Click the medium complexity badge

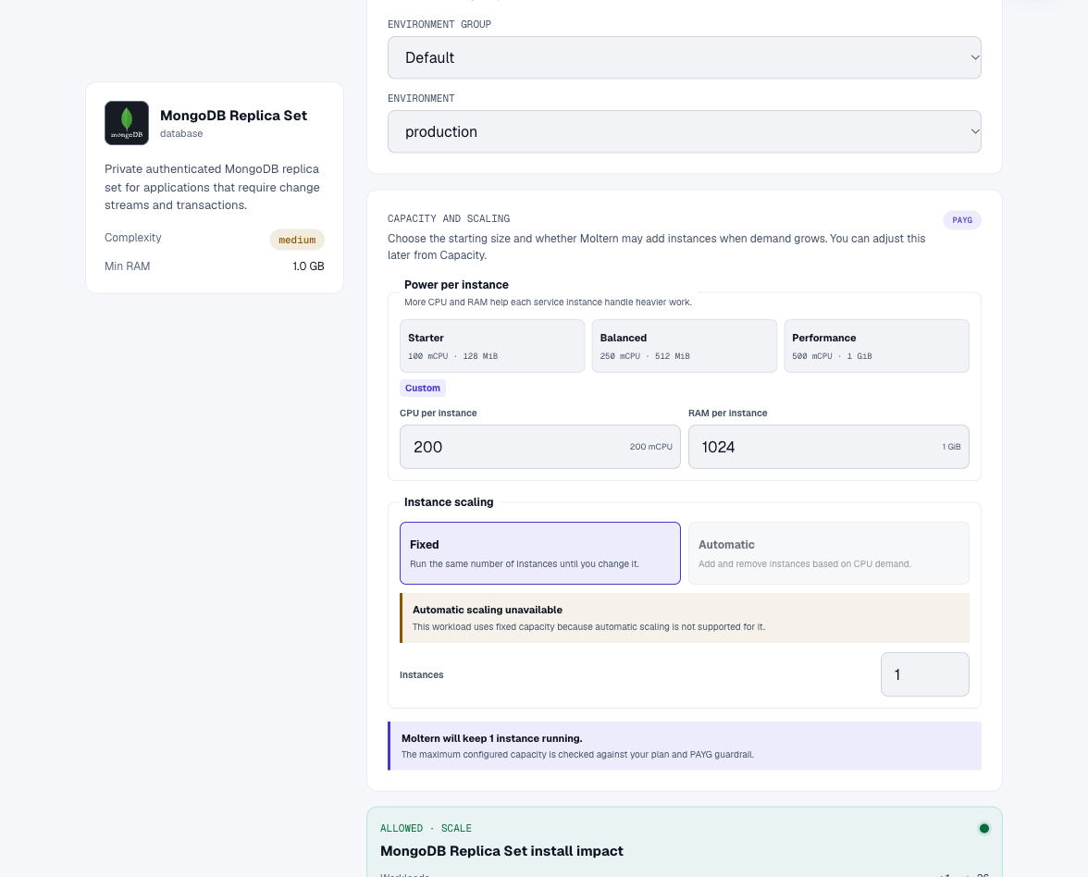pos(297,240)
